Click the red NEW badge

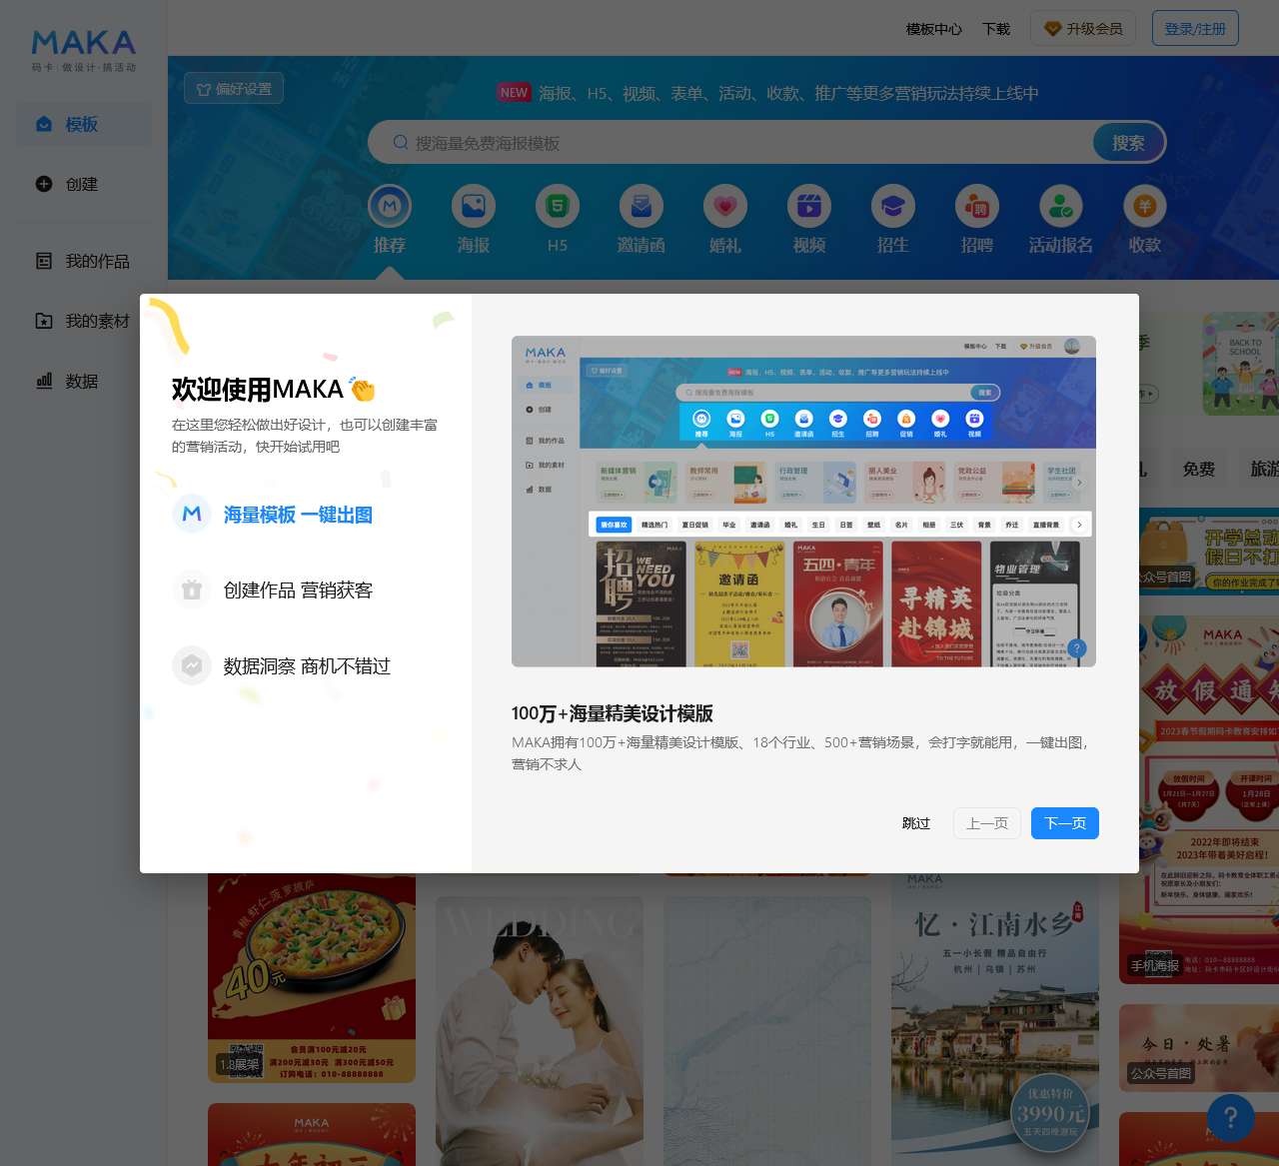514,93
